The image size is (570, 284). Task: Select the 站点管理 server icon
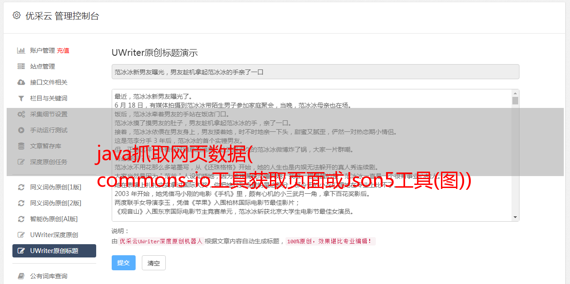click(x=21, y=66)
